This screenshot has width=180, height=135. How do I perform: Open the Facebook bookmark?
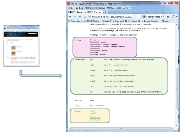pyautogui.click(x=131, y=21)
